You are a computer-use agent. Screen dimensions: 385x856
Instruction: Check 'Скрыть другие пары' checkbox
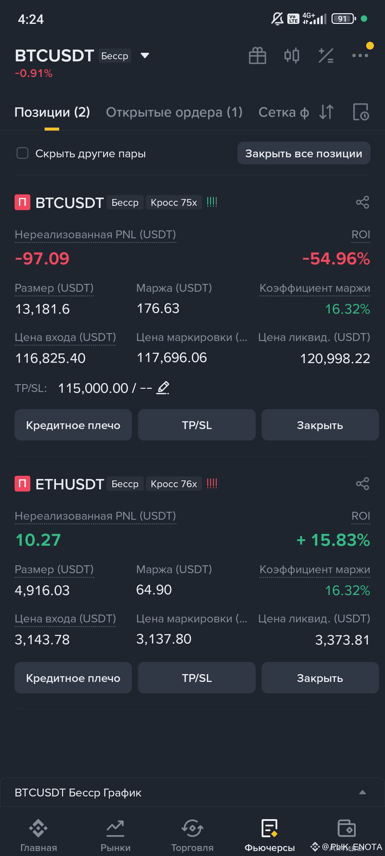point(22,153)
